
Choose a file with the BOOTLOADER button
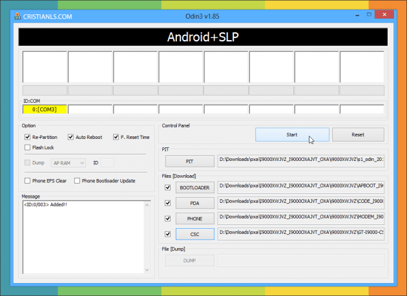point(194,187)
